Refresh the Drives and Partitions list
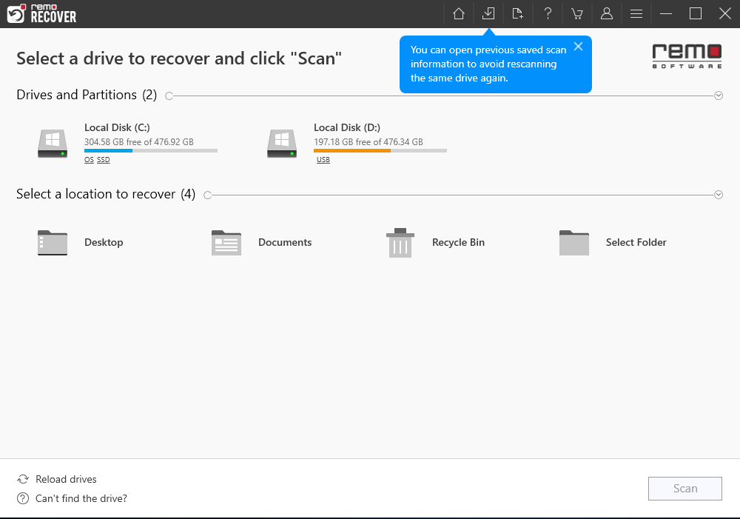Screen dimensions: 740x519 (x=169, y=96)
